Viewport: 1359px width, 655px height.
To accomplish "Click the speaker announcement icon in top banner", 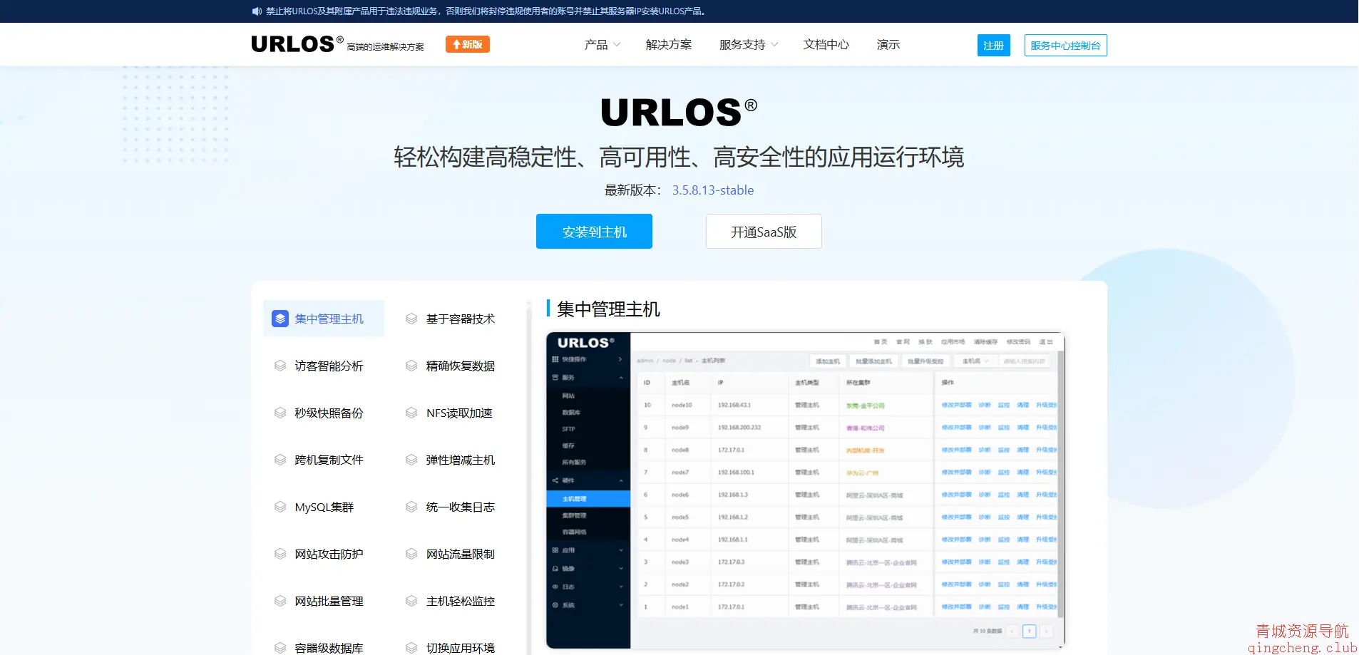I will click(257, 11).
